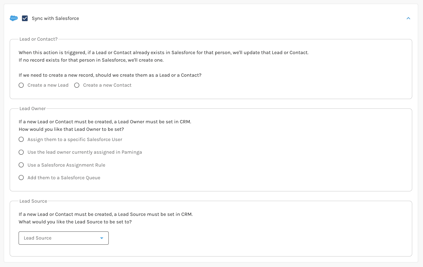This screenshot has width=423, height=267.
Task: Click the Lead or Contact? section heading
Action: [39, 39]
